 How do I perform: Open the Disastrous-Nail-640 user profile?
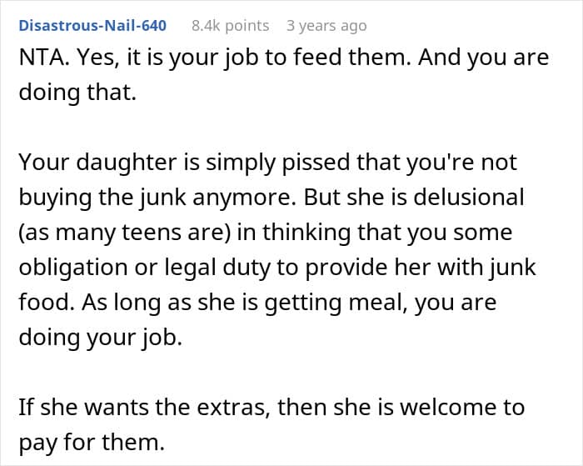click(92, 26)
